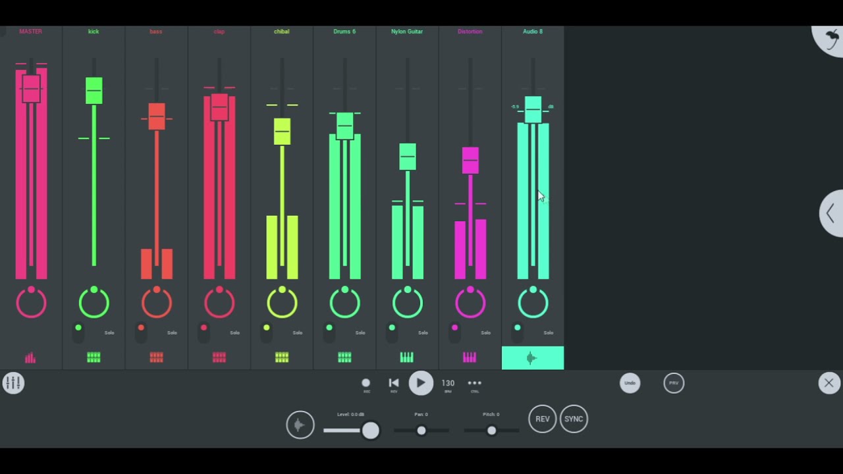The width and height of the screenshot is (843, 474).
Task: Open the Drums 6 channel drum-pad icon
Action: pyautogui.click(x=344, y=357)
